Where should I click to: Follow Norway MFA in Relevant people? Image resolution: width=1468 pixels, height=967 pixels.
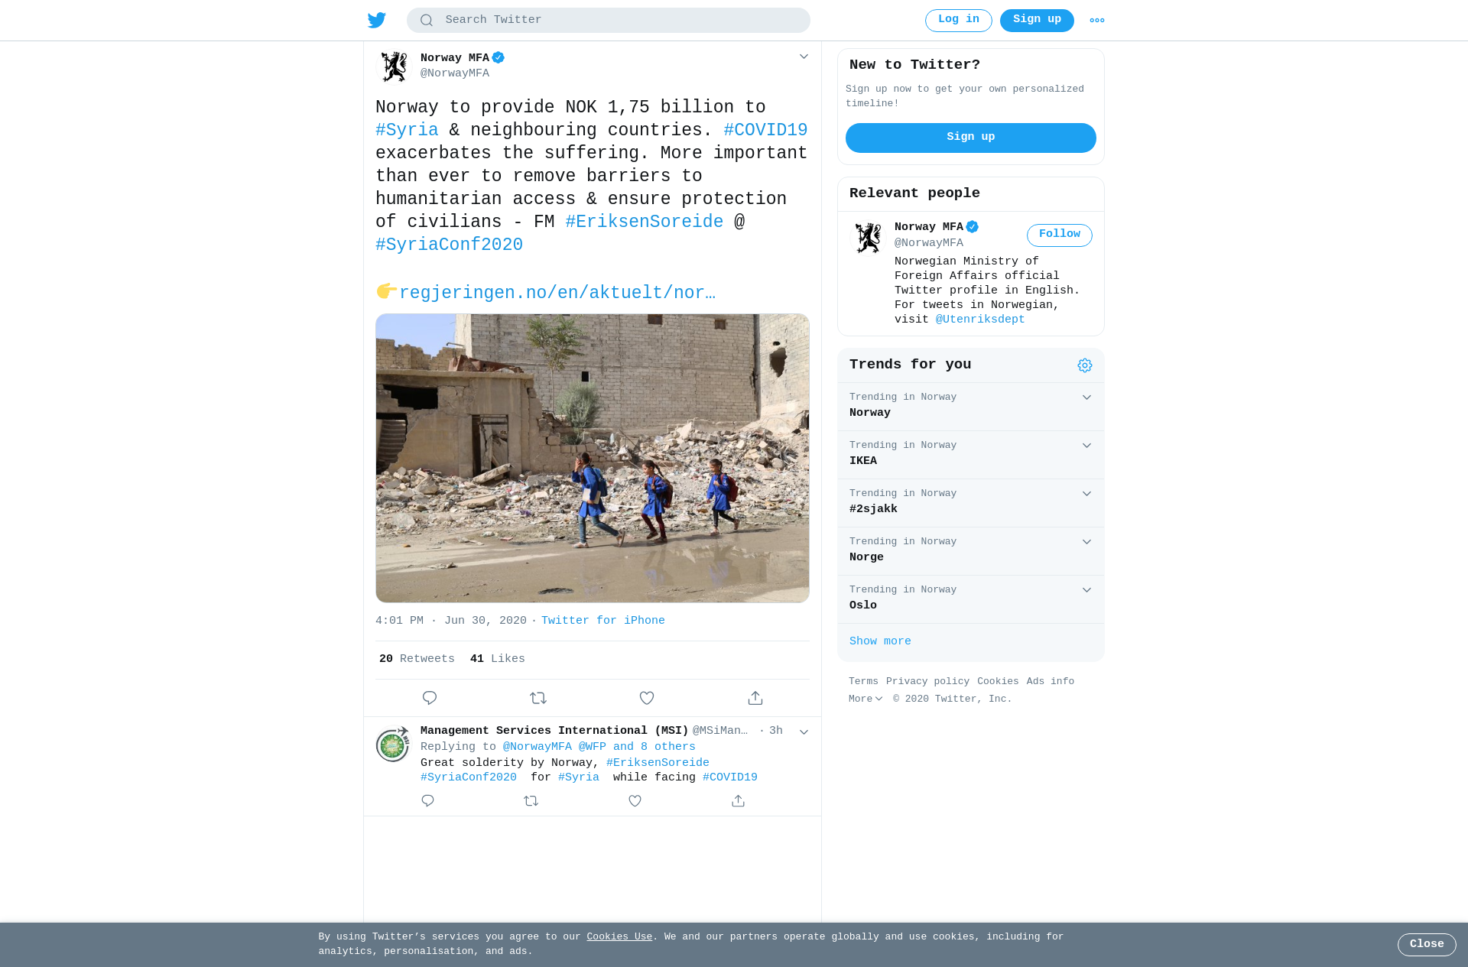click(x=1060, y=235)
